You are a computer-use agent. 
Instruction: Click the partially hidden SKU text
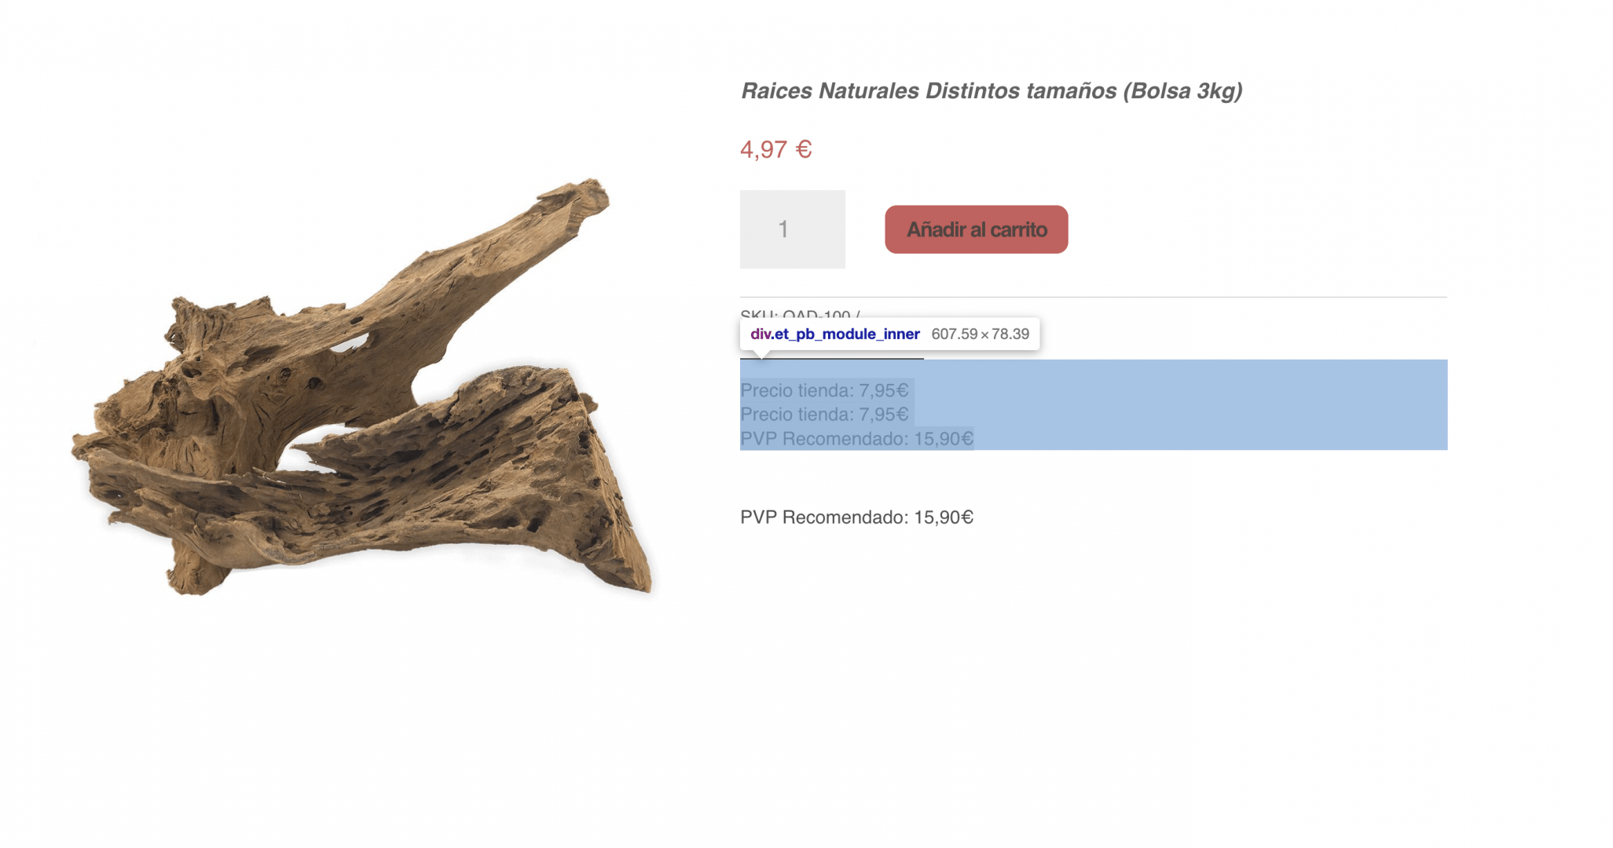pos(800,313)
